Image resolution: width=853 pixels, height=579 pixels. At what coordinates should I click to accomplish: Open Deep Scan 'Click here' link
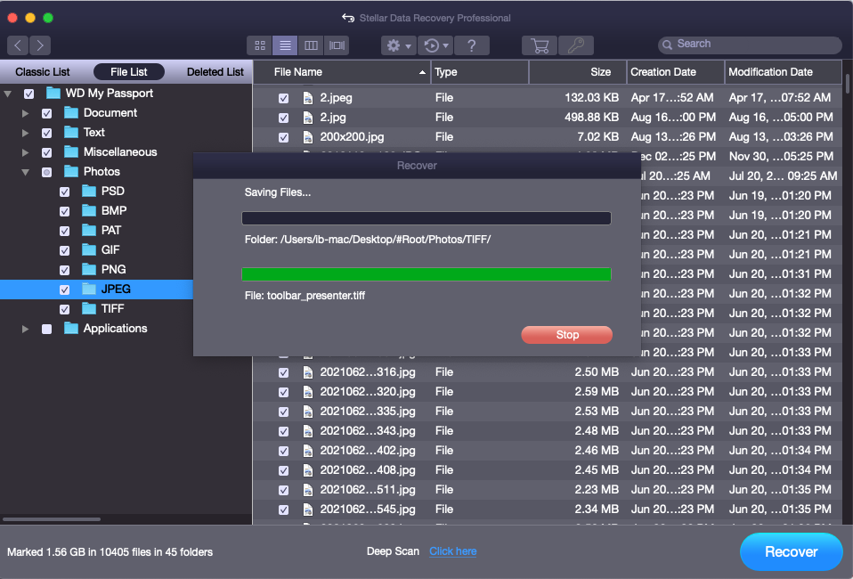coord(452,551)
